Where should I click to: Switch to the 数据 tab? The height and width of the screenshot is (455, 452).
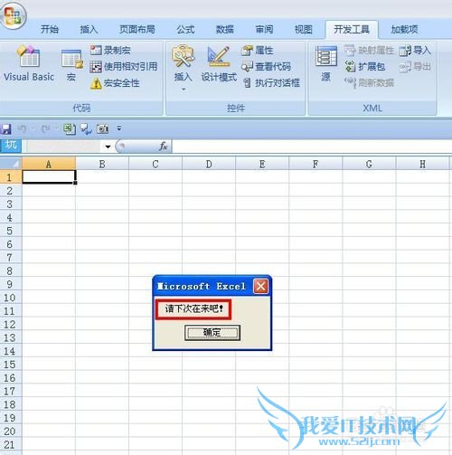(225, 29)
